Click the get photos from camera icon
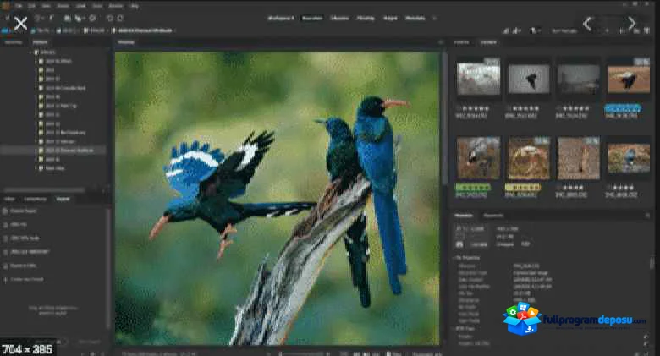The height and width of the screenshot is (356, 660). pyautogui.click(x=68, y=18)
